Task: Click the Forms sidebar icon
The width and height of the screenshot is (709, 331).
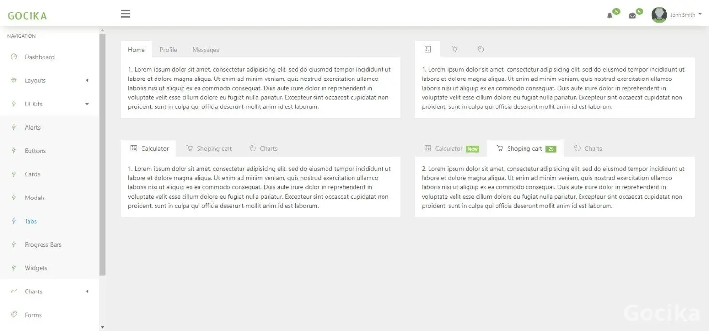Action: coord(14,315)
